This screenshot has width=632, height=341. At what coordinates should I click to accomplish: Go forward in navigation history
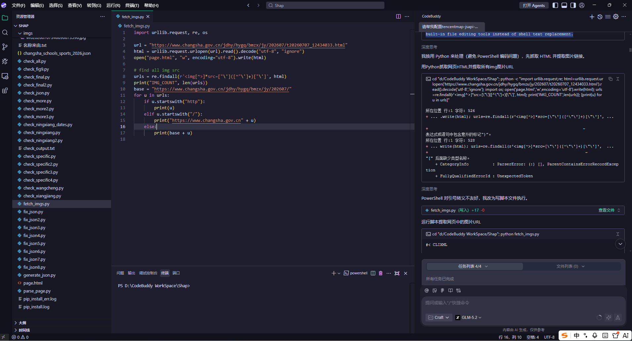pos(258,5)
